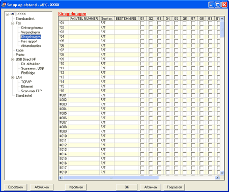Image resolution: width=229 pixels, height=192 pixels.
Task: Click the Exporteren button
Action: pos(15,187)
